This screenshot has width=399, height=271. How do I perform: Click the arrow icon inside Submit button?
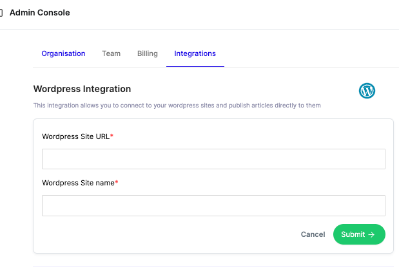pos(371,235)
